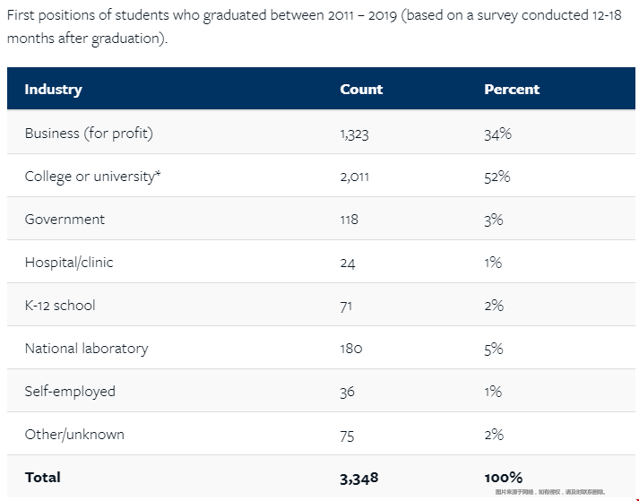Click the 2,011 count value
Image resolution: width=639 pixels, height=501 pixels.
(x=355, y=177)
